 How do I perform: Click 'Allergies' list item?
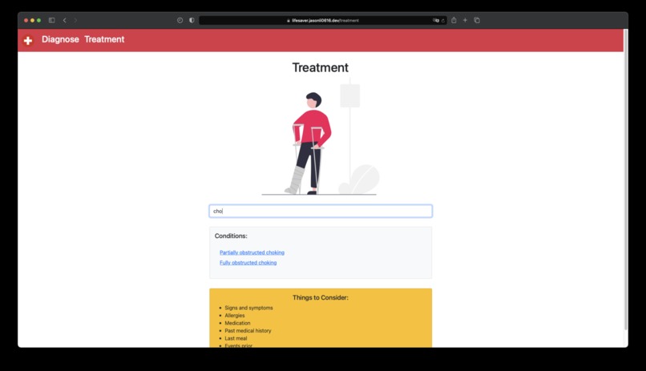(x=235, y=316)
